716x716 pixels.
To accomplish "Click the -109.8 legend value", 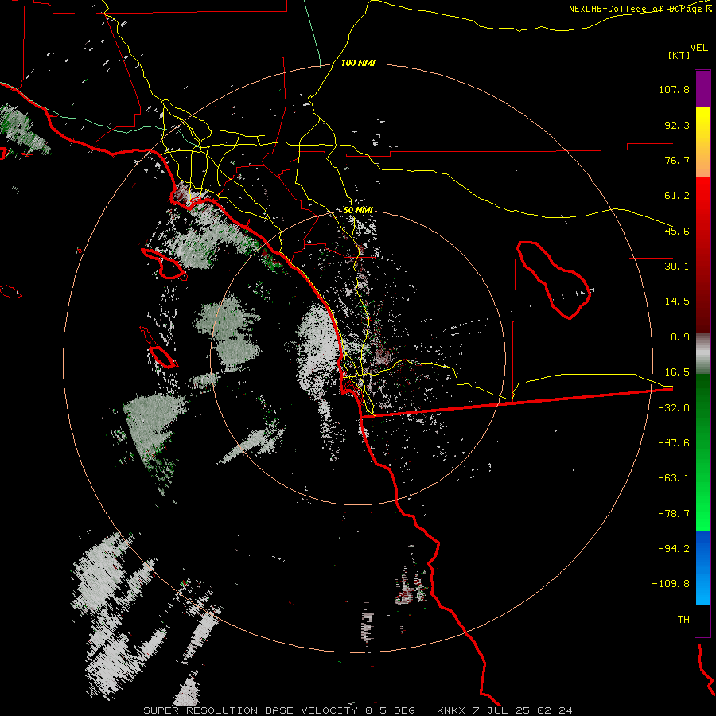I will [x=671, y=584].
